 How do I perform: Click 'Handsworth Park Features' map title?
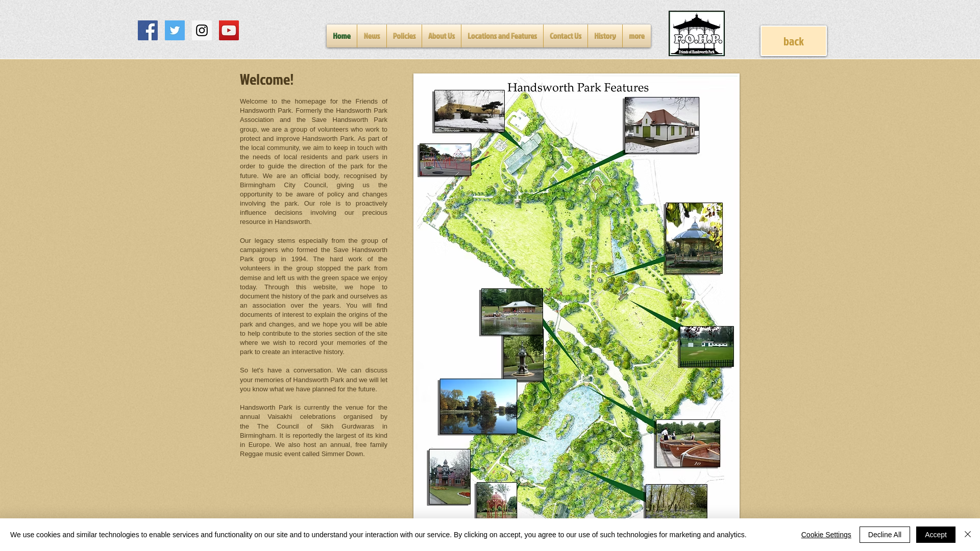[x=578, y=87]
